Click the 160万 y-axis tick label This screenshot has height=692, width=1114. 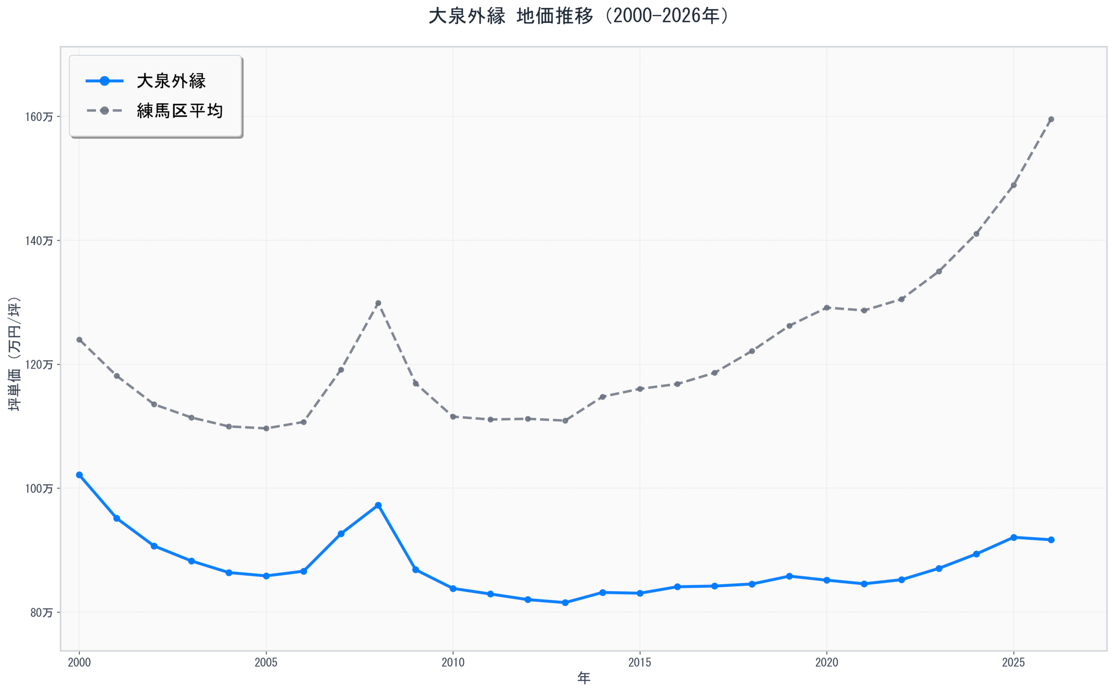[x=39, y=116]
